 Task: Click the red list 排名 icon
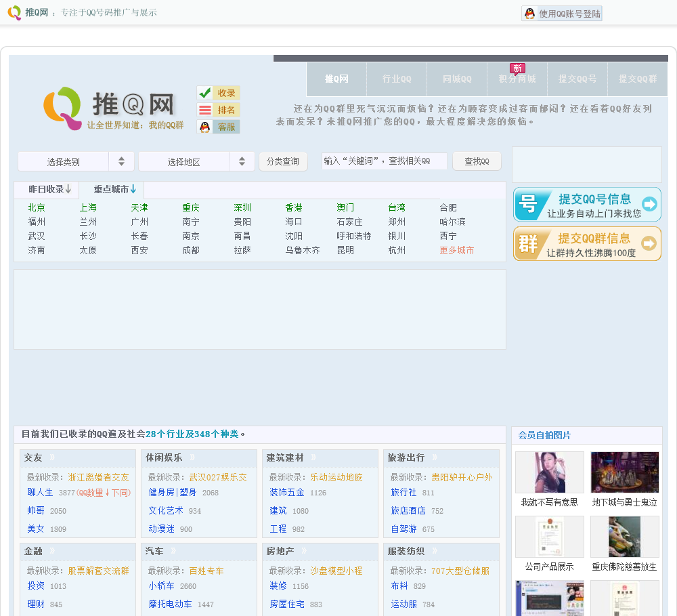[205, 110]
